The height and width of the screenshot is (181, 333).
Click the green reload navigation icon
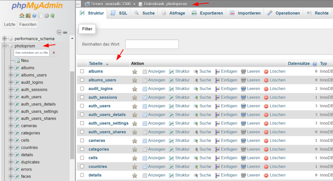click(53, 16)
